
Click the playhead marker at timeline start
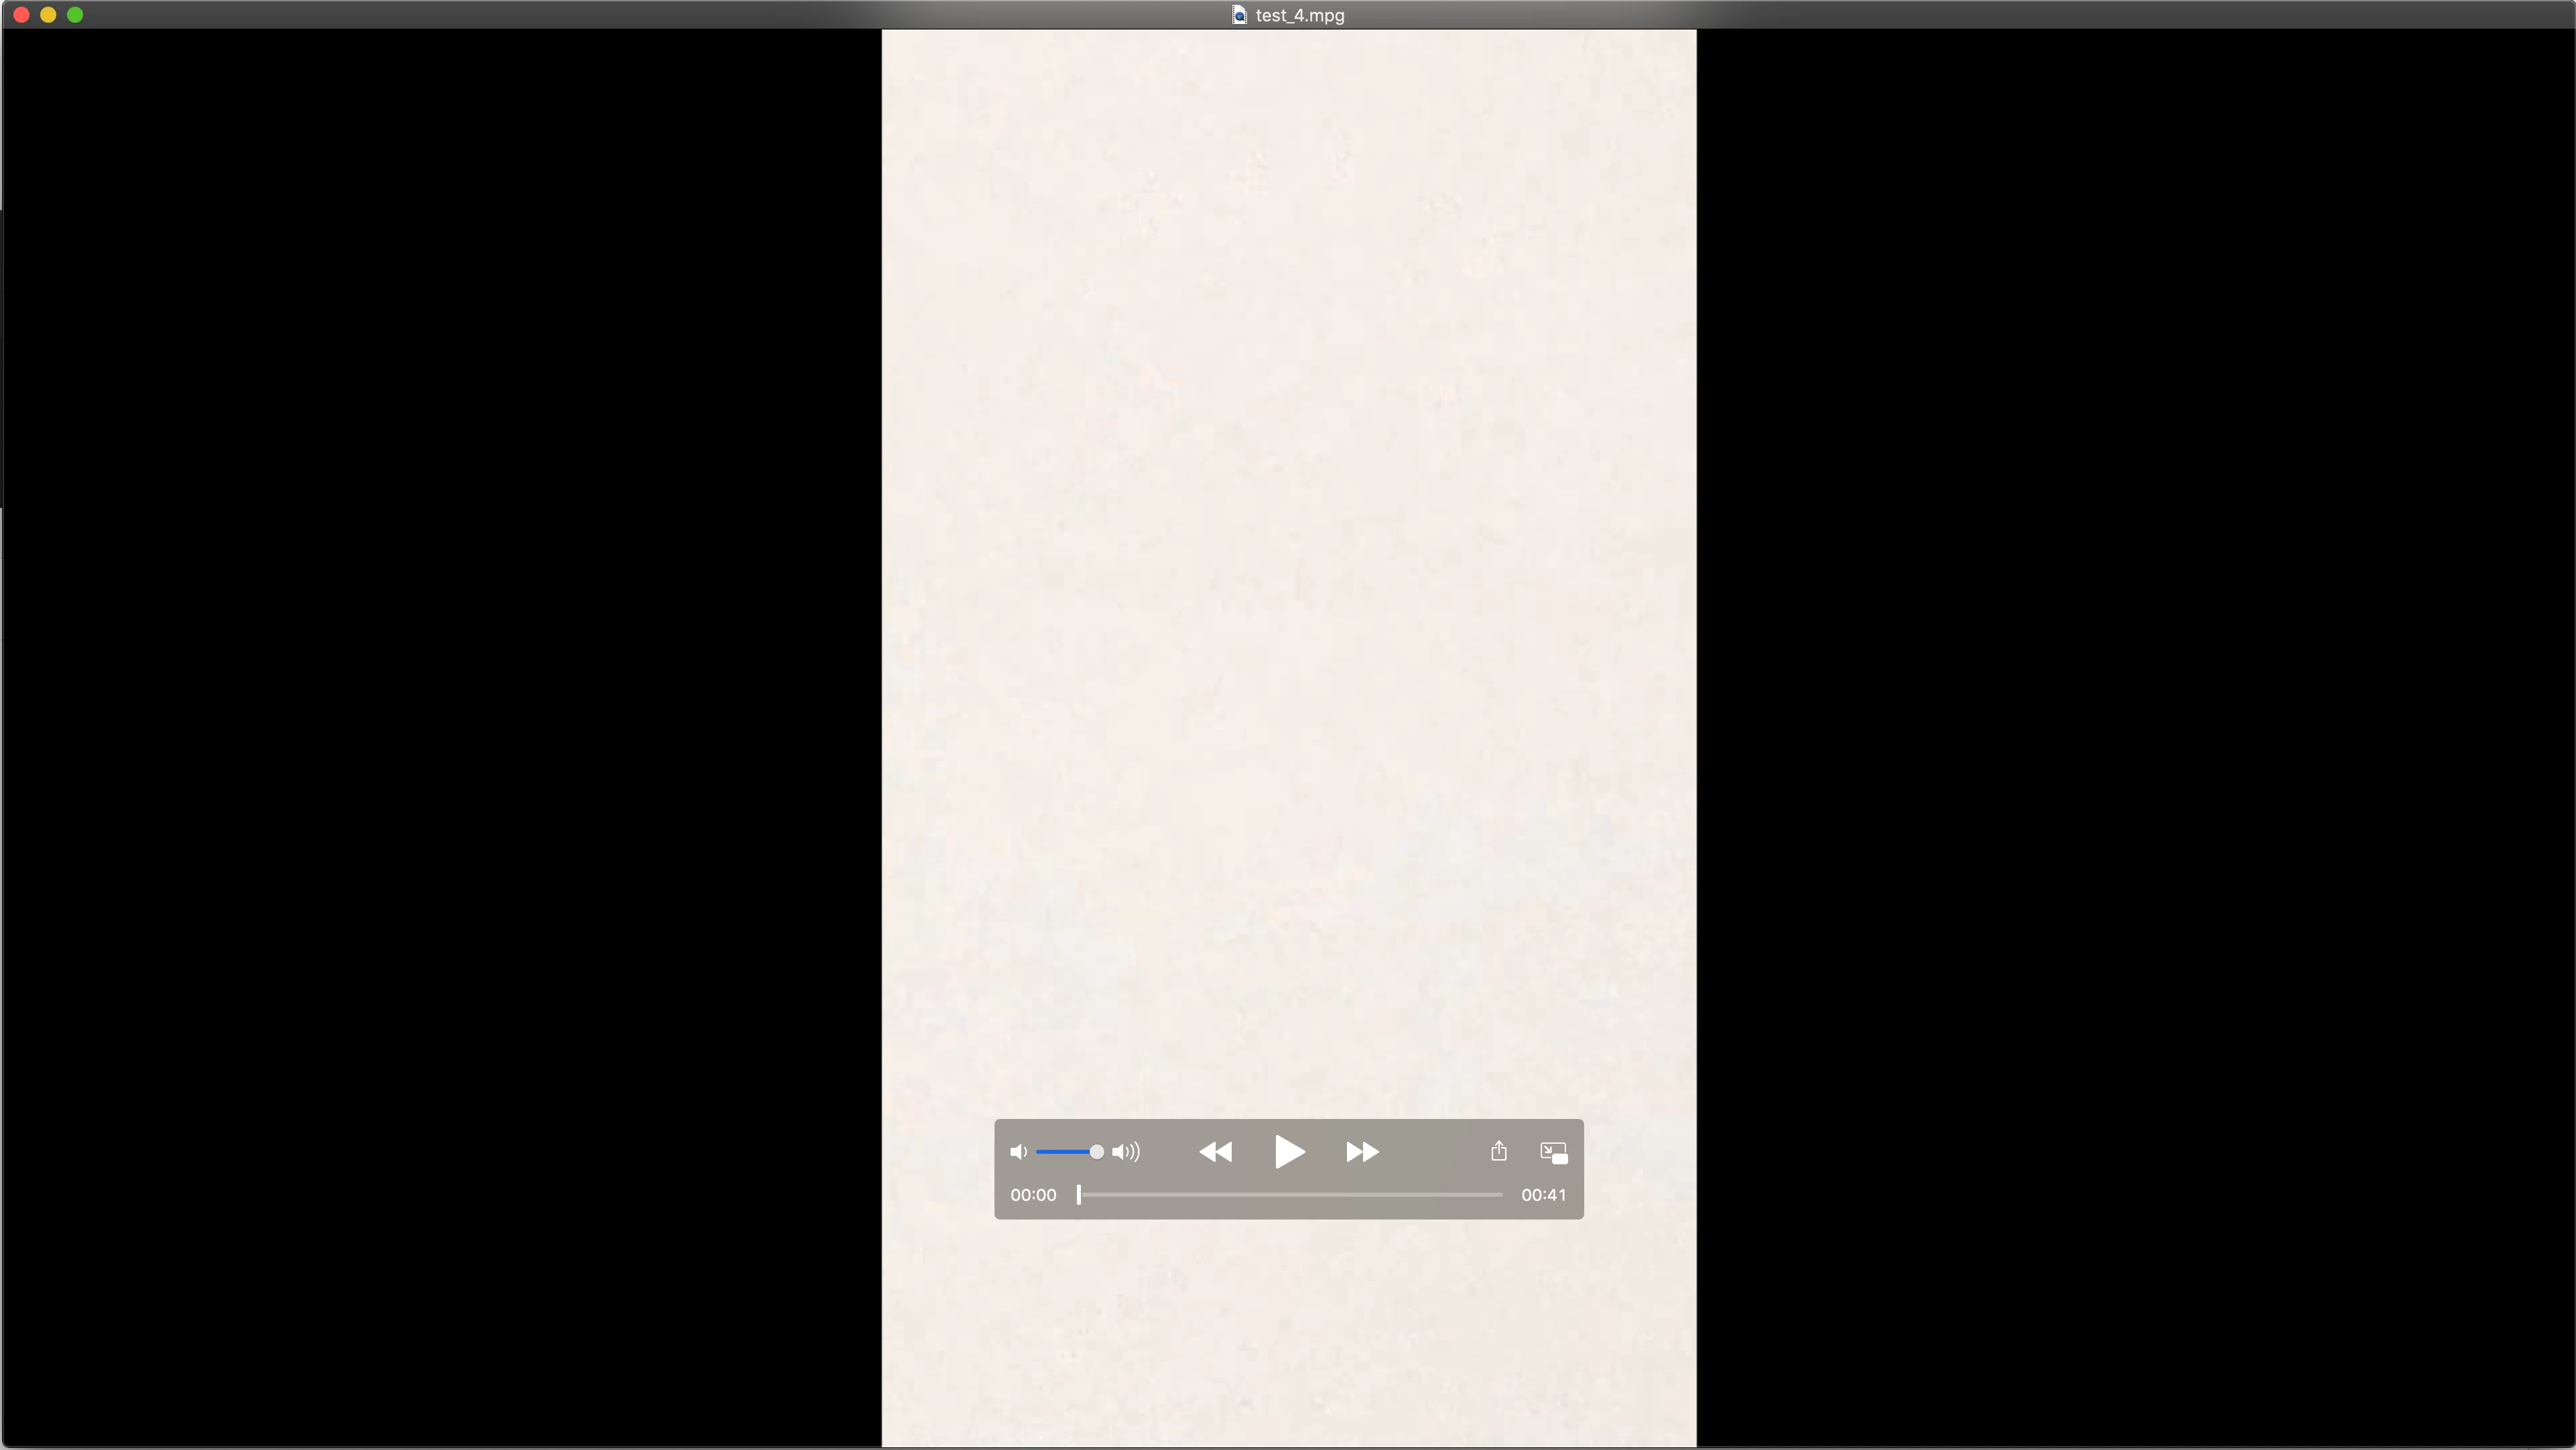tap(1079, 1194)
